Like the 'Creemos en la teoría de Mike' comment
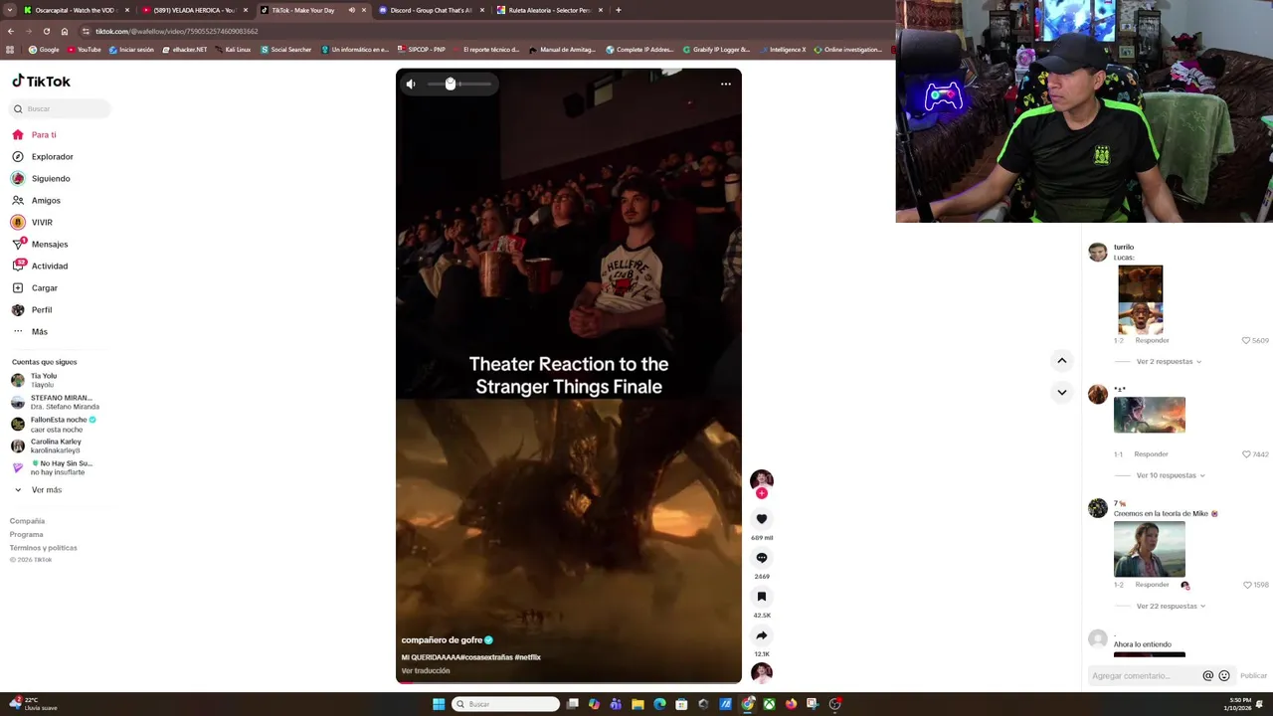The image size is (1273, 716). point(1247,585)
